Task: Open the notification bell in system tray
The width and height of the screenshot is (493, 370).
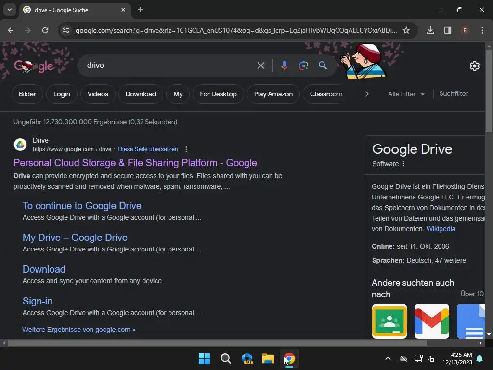Action: [x=480, y=358]
